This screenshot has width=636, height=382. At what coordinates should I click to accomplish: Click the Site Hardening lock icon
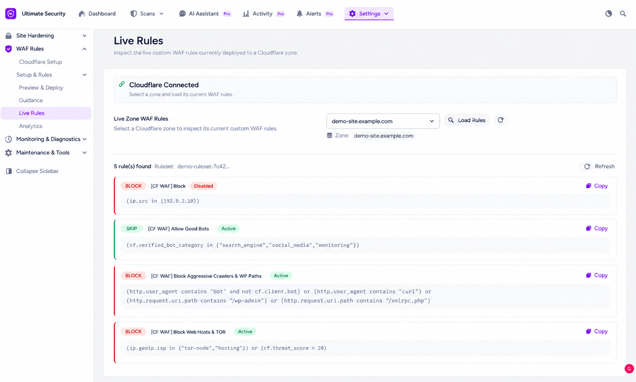coord(8,36)
